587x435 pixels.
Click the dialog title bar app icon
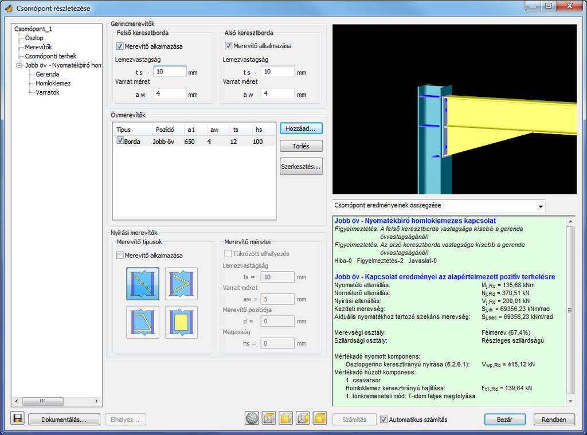coord(9,8)
